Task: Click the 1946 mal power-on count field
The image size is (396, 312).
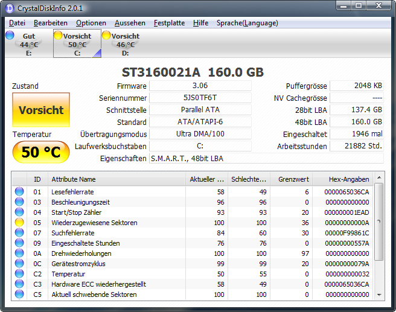Action: [x=357, y=134]
